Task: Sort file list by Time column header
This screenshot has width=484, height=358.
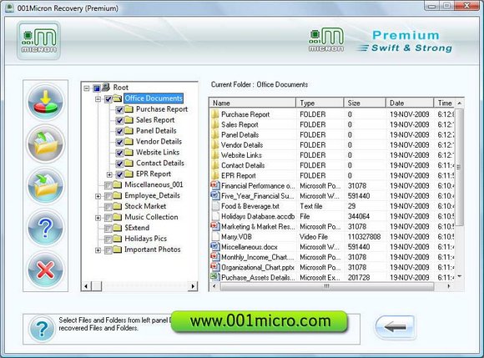Action: click(445, 103)
